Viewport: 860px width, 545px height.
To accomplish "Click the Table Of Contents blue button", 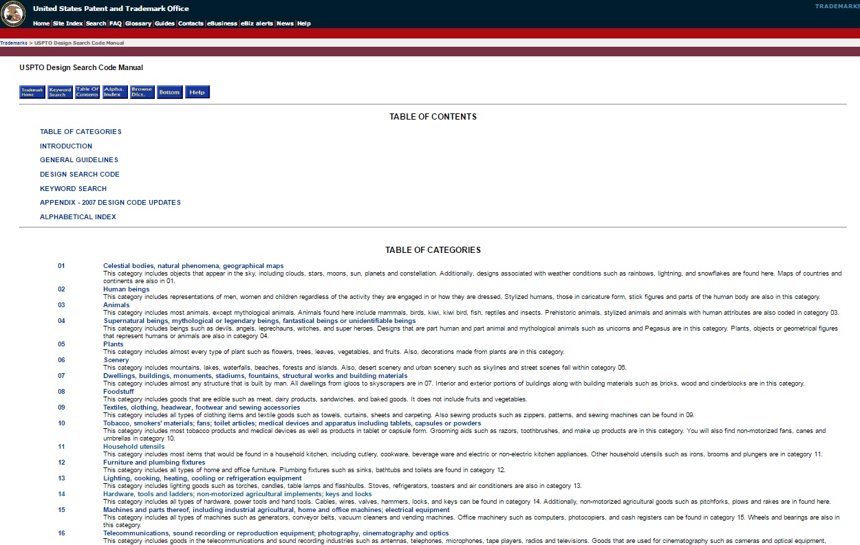I will pyautogui.click(x=87, y=92).
